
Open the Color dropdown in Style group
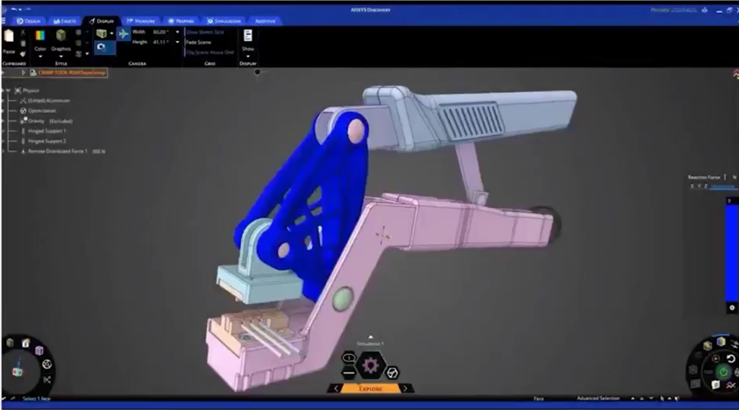(40, 56)
